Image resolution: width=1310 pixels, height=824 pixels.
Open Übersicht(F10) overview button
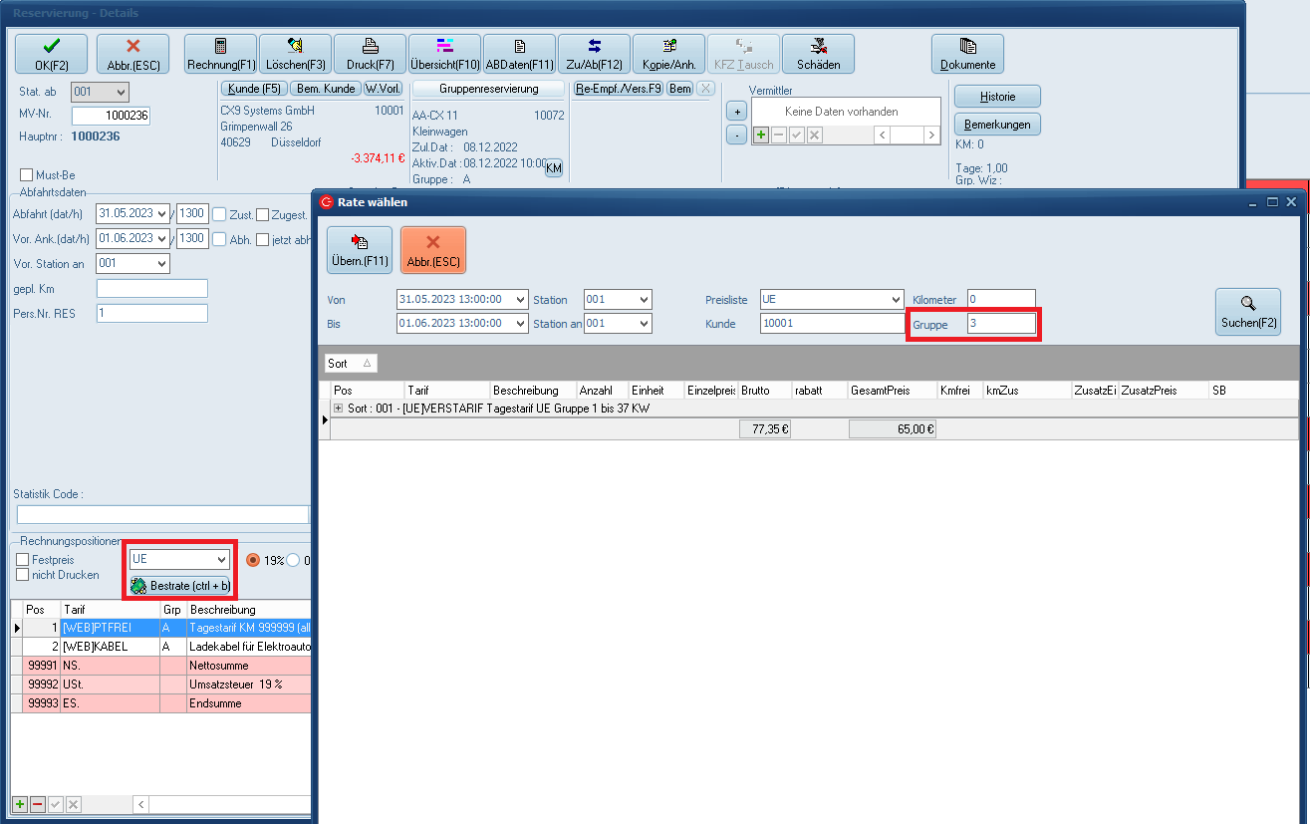pos(444,54)
